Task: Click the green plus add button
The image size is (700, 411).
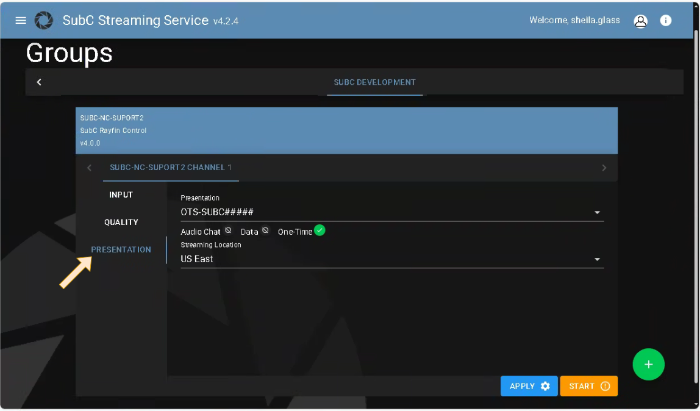Action: point(648,364)
